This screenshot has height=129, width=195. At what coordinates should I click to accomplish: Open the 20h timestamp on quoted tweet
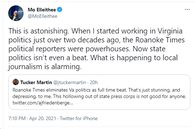click(94, 82)
